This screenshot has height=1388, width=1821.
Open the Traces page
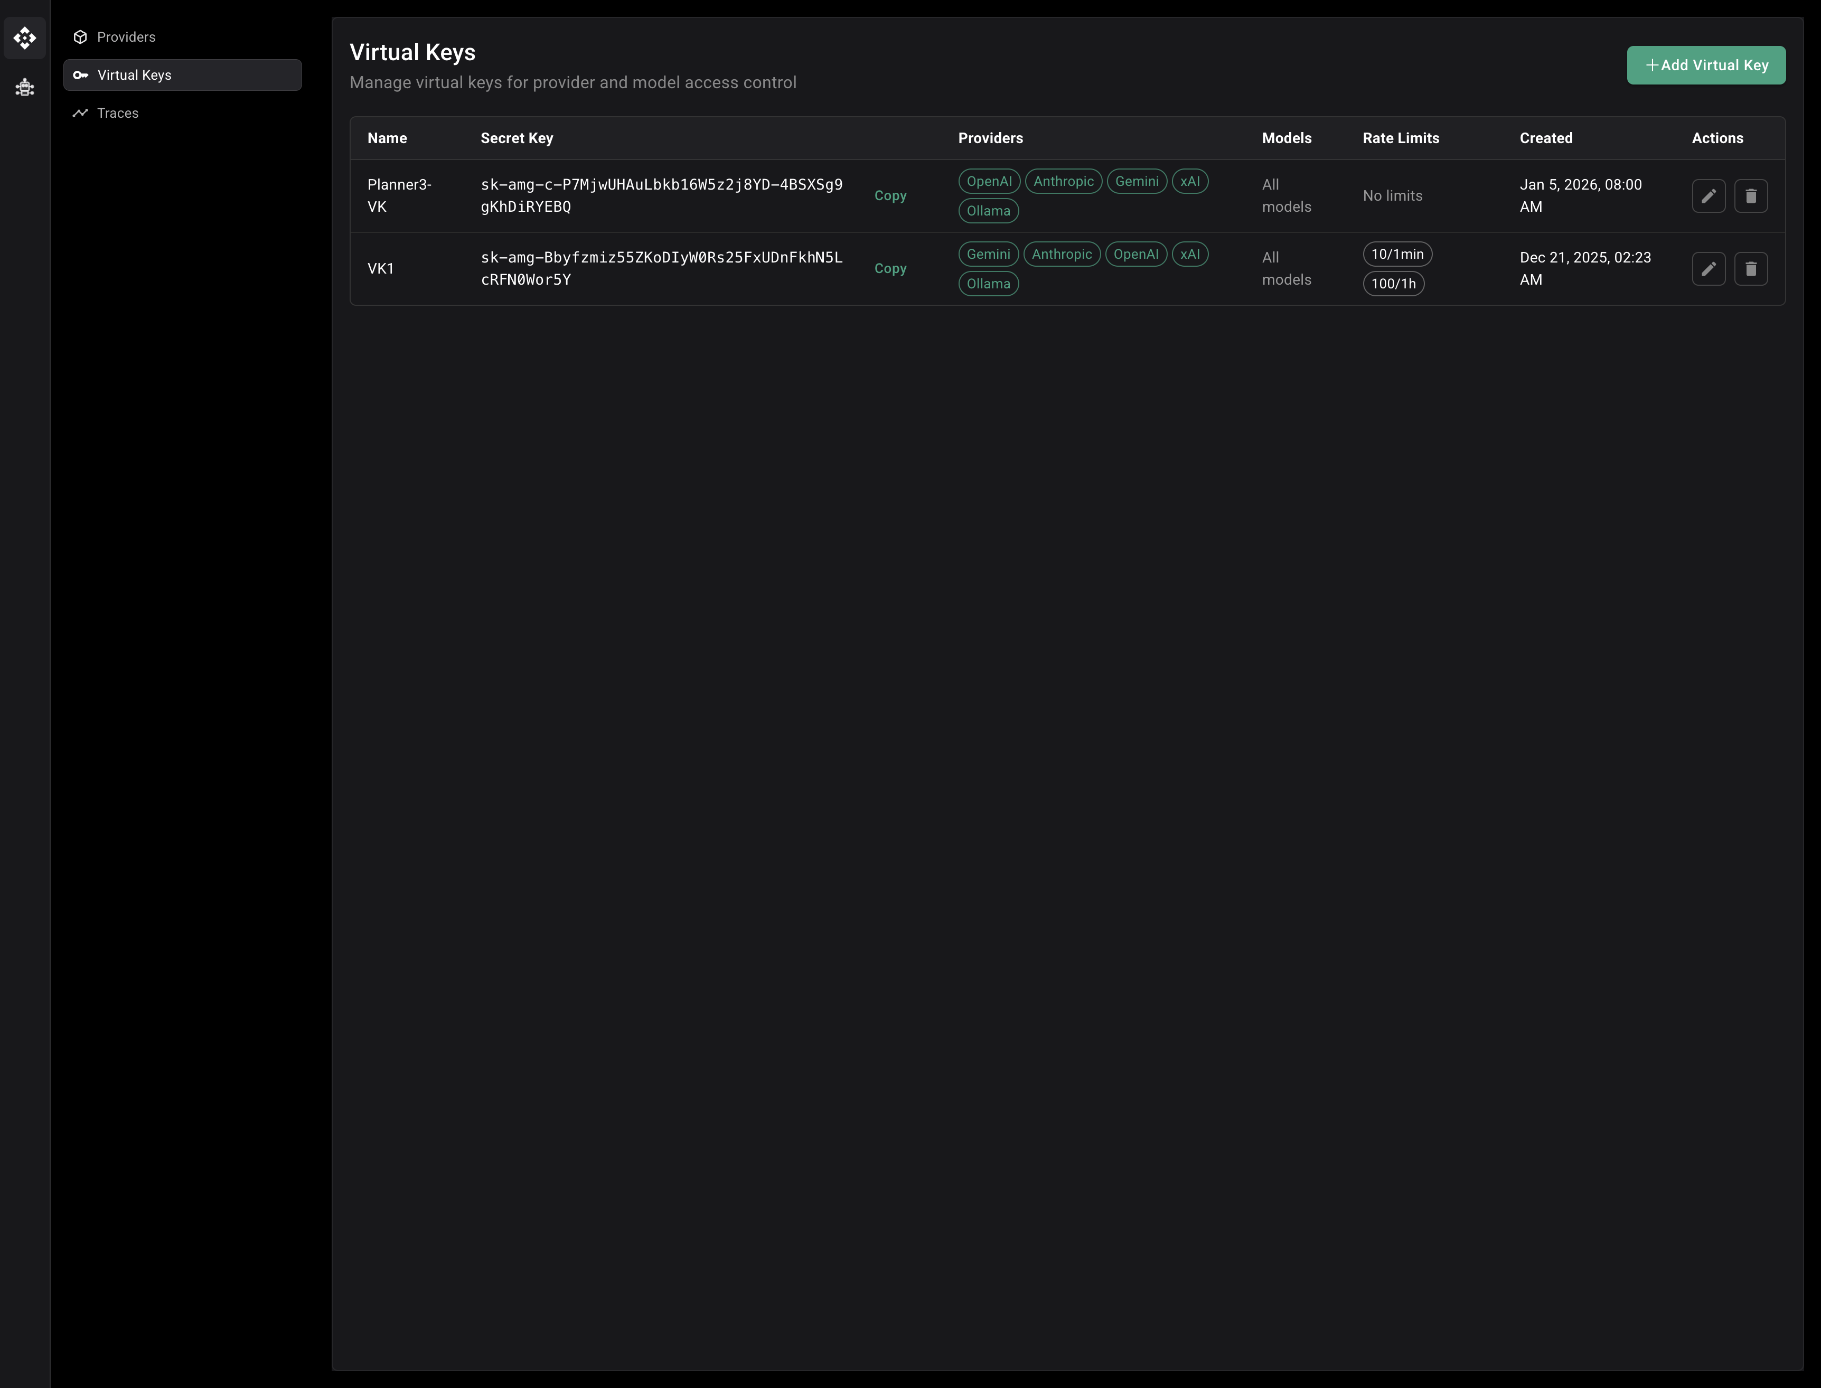117,113
